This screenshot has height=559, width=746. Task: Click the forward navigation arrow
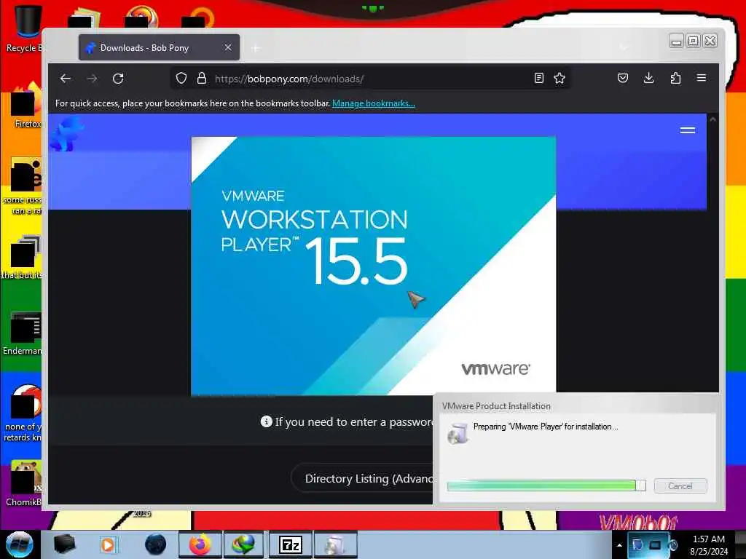coord(92,79)
